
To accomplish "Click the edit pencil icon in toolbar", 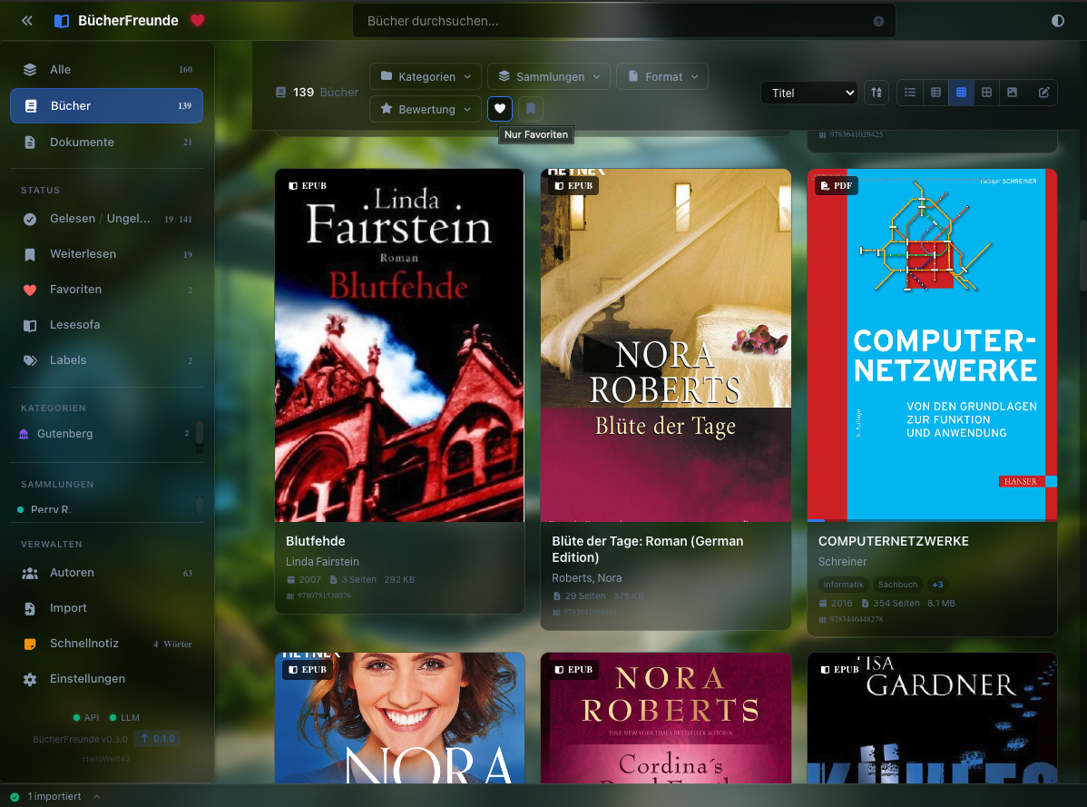I will 1044,93.
